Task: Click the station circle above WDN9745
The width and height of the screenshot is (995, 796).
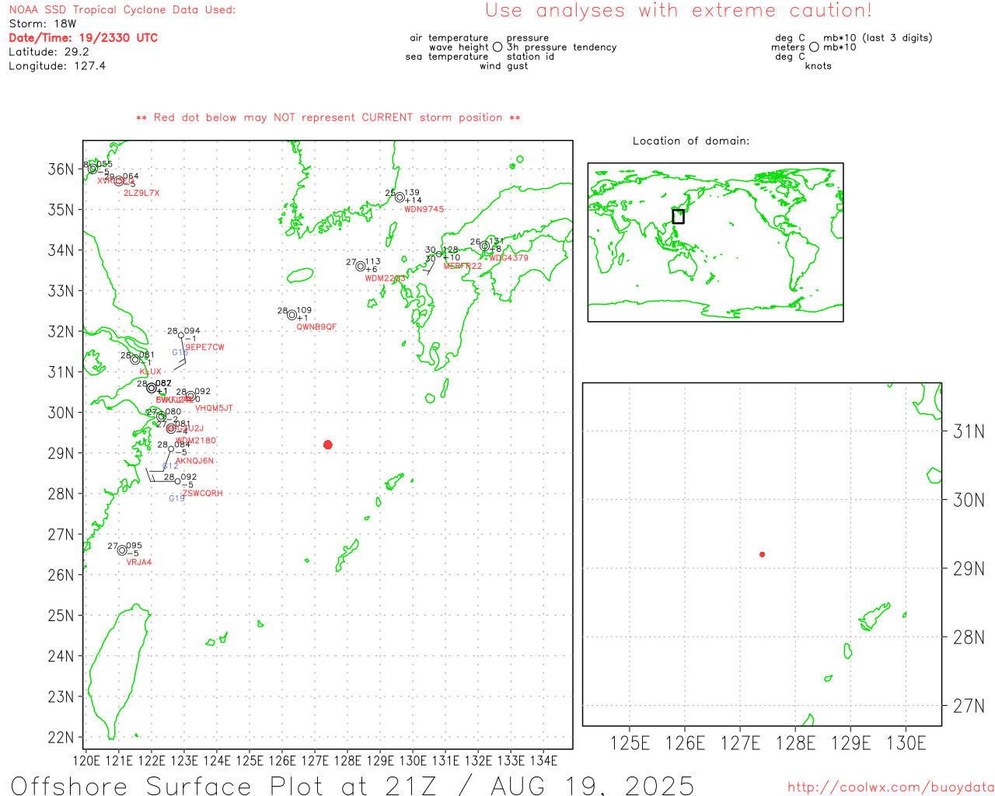Action: coord(400,197)
